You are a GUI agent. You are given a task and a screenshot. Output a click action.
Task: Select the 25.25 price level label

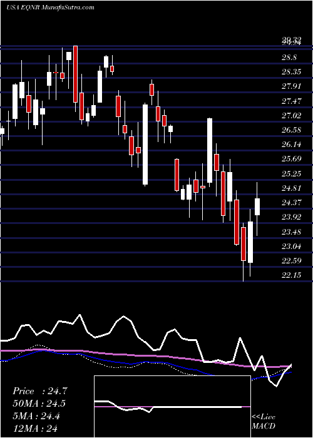291,174
